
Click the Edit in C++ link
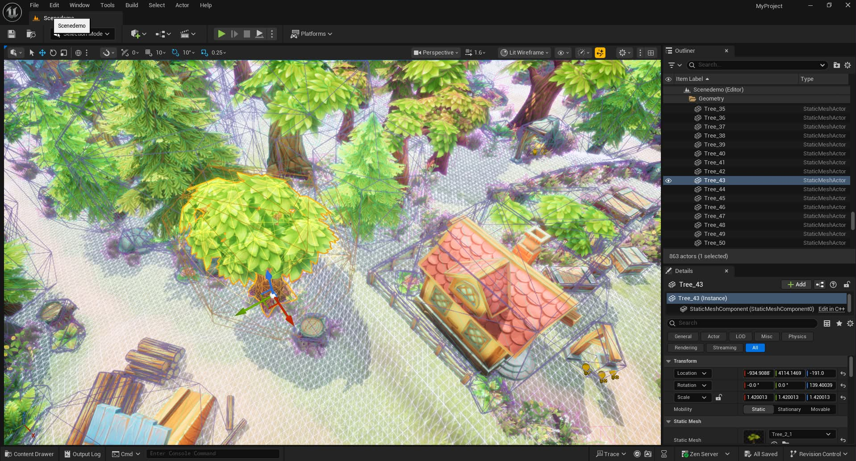click(831, 309)
